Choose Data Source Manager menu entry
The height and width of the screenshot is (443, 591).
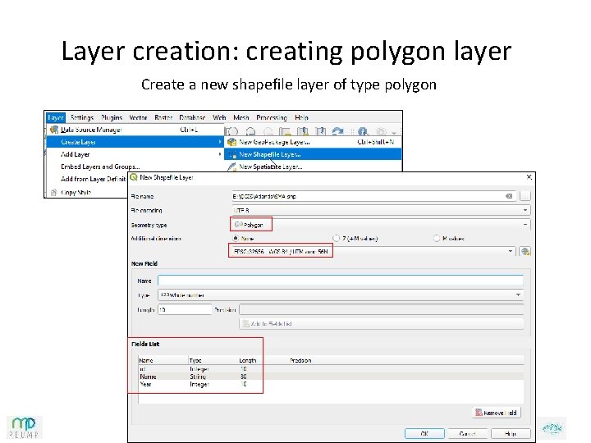(135, 130)
